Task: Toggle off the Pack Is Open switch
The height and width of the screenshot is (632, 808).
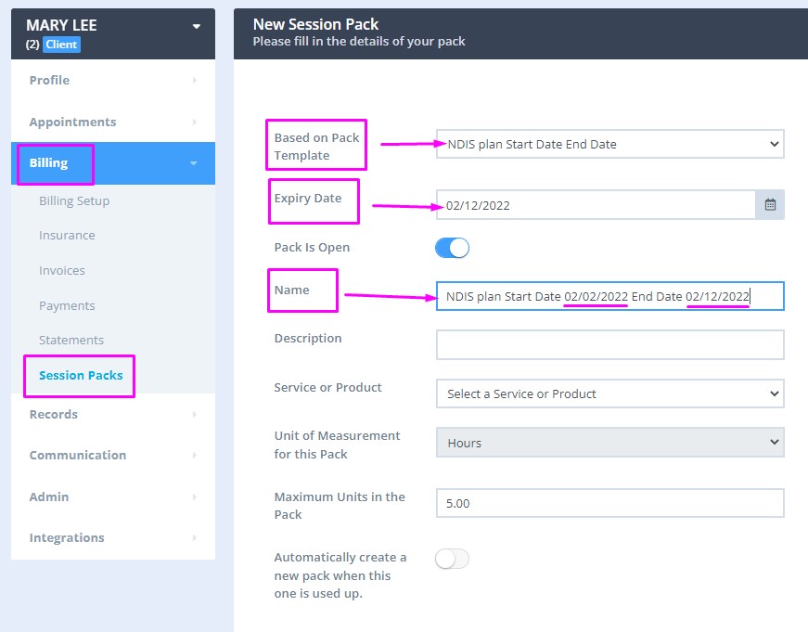Action: (454, 248)
